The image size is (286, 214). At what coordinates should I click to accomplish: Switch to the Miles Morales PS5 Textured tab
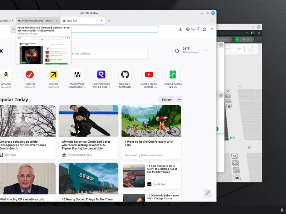(38, 21)
